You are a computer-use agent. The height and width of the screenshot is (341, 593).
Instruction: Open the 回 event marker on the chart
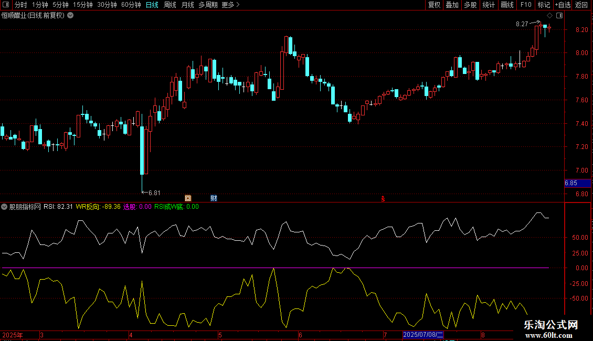point(188,198)
